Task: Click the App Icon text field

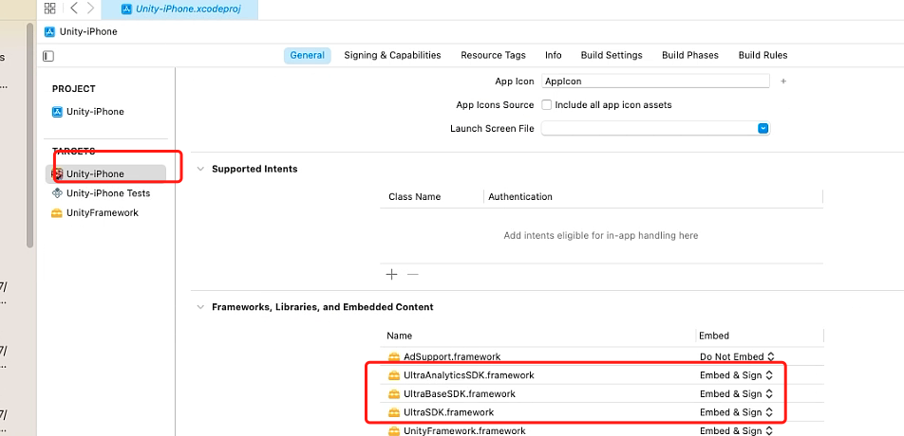Action: 656,82
